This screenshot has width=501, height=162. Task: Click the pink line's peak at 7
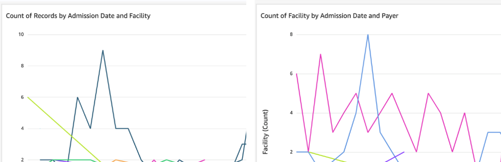(320, 54)
